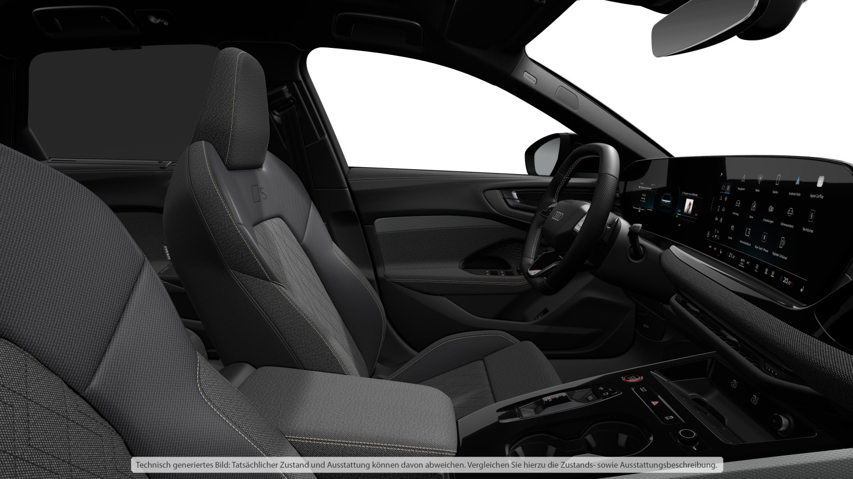
Task: Toggle the A/C button on the climate bar
Action: coord(749,262)
